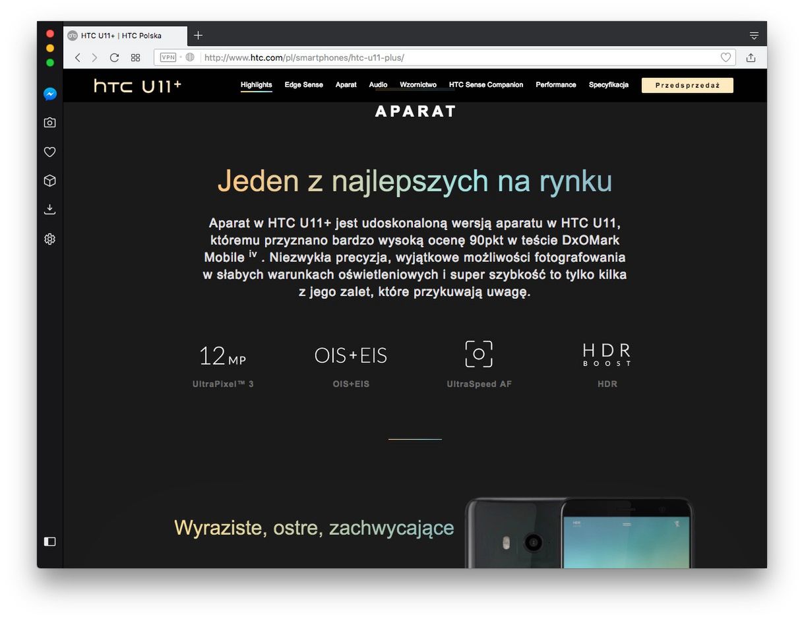Click the 12 MP UltraPixel icon
The height and width of the screenshot is (621, 804).
pos(223,356)
